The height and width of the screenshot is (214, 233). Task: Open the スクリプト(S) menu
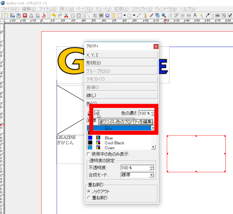click(x=142, y=9)
